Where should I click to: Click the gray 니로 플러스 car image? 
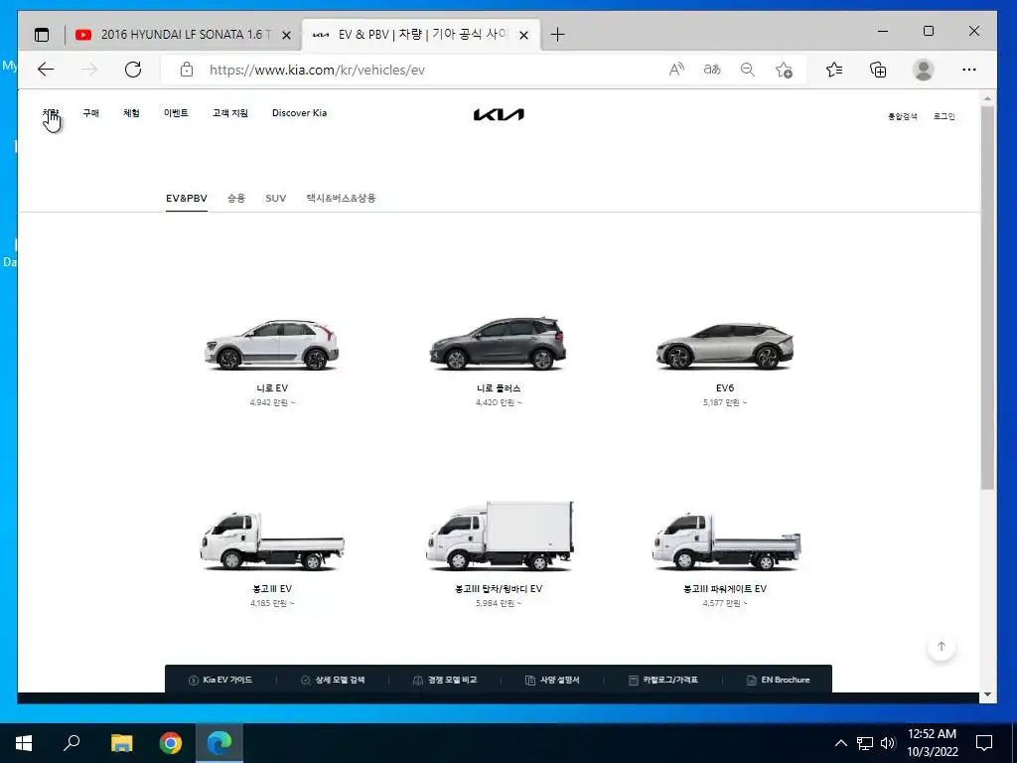(499, 343)
